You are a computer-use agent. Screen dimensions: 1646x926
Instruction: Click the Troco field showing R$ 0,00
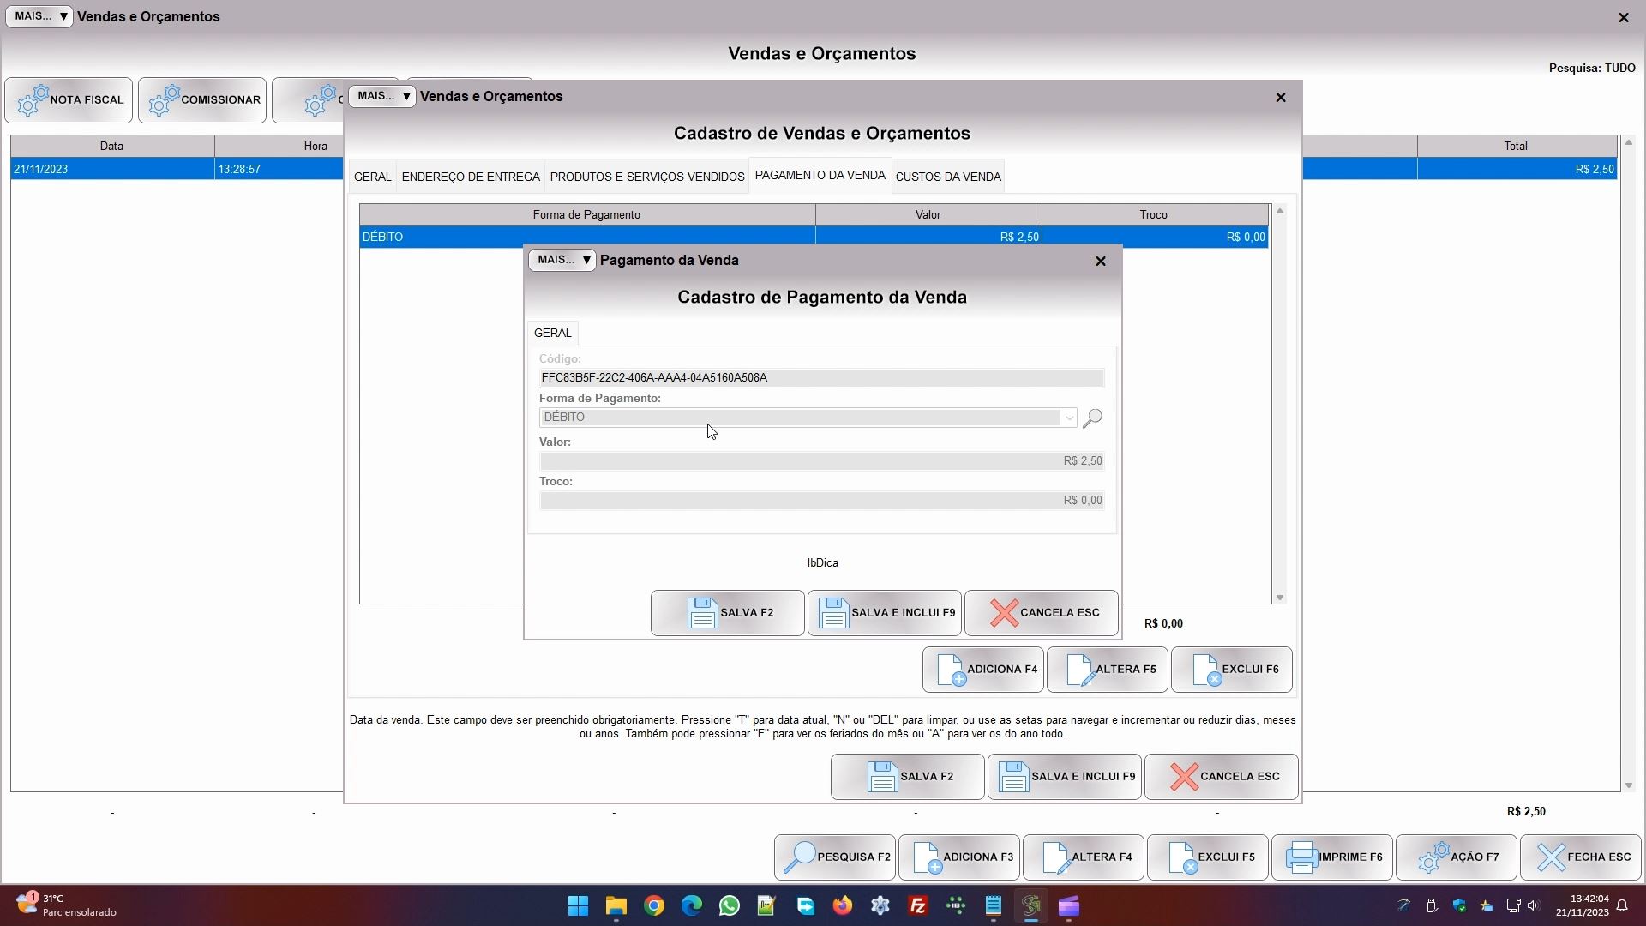point(821,501)
